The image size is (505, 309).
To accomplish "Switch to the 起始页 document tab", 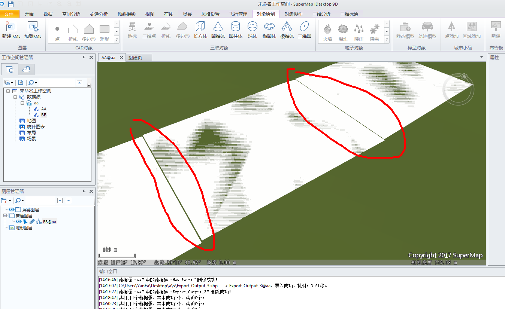I will (x=135, y=58).
